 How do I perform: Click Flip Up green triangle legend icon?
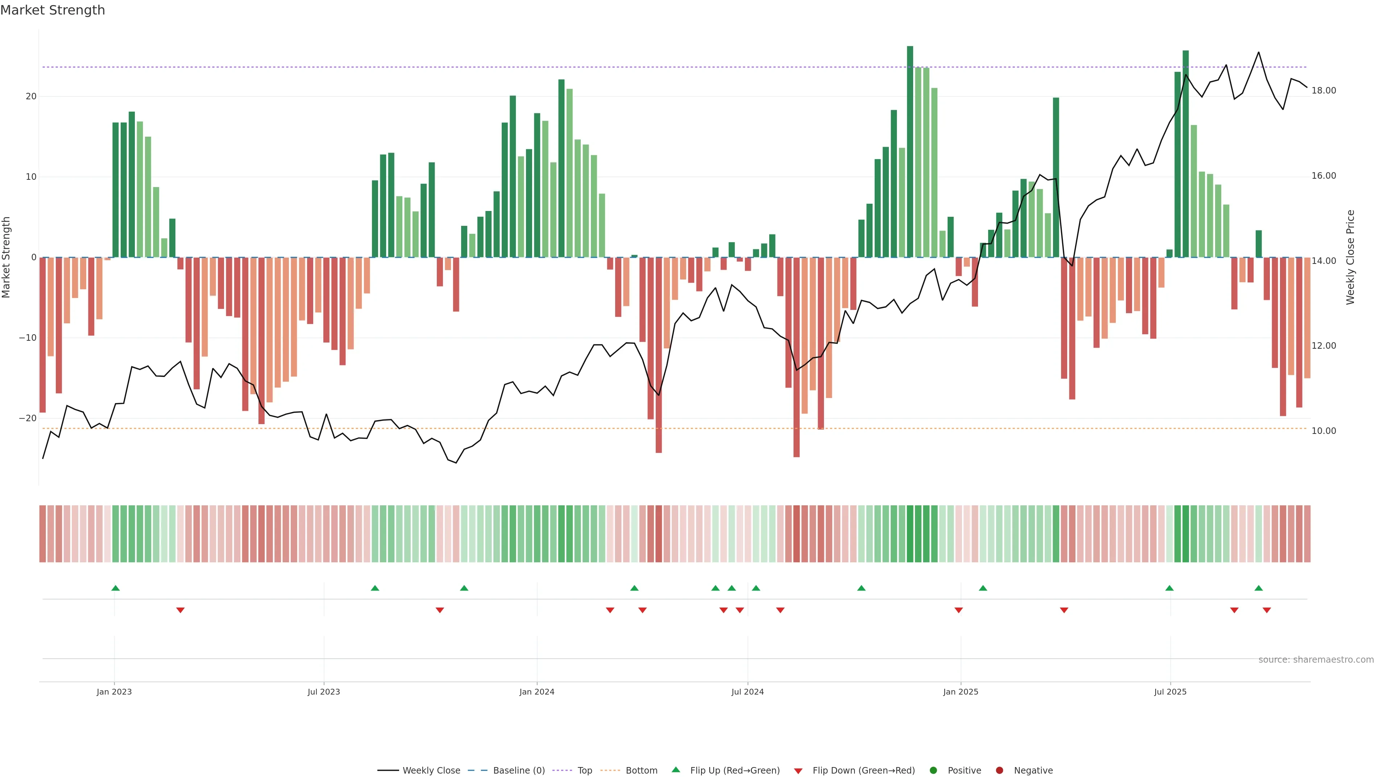point(675,770)
